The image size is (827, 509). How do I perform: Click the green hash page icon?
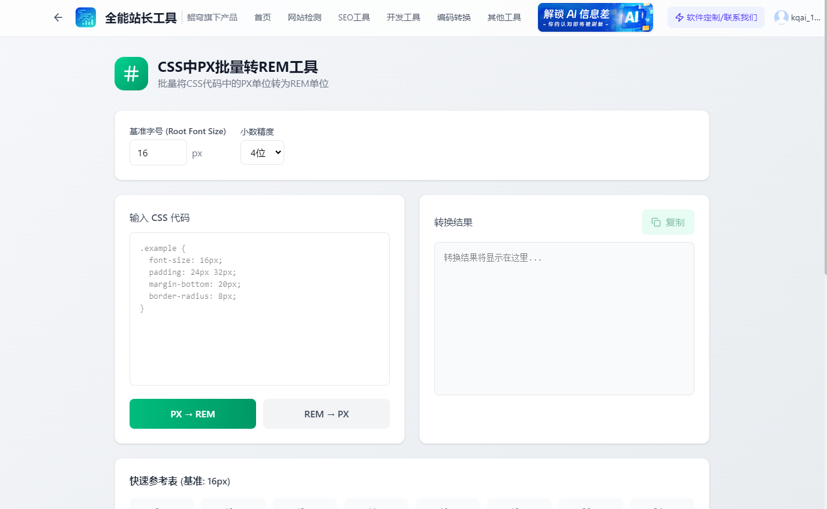tap(131, 73)
